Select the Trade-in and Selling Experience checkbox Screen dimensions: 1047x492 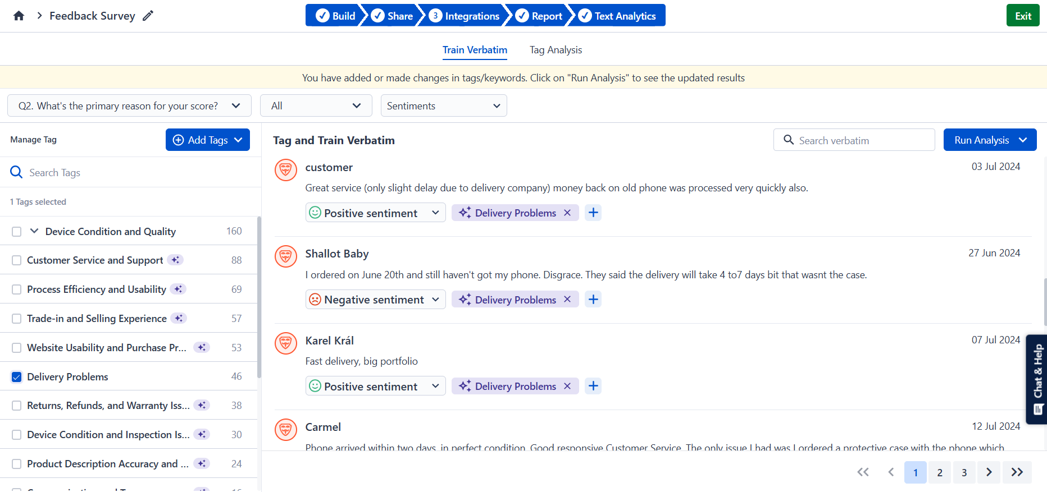coord(17,319)
